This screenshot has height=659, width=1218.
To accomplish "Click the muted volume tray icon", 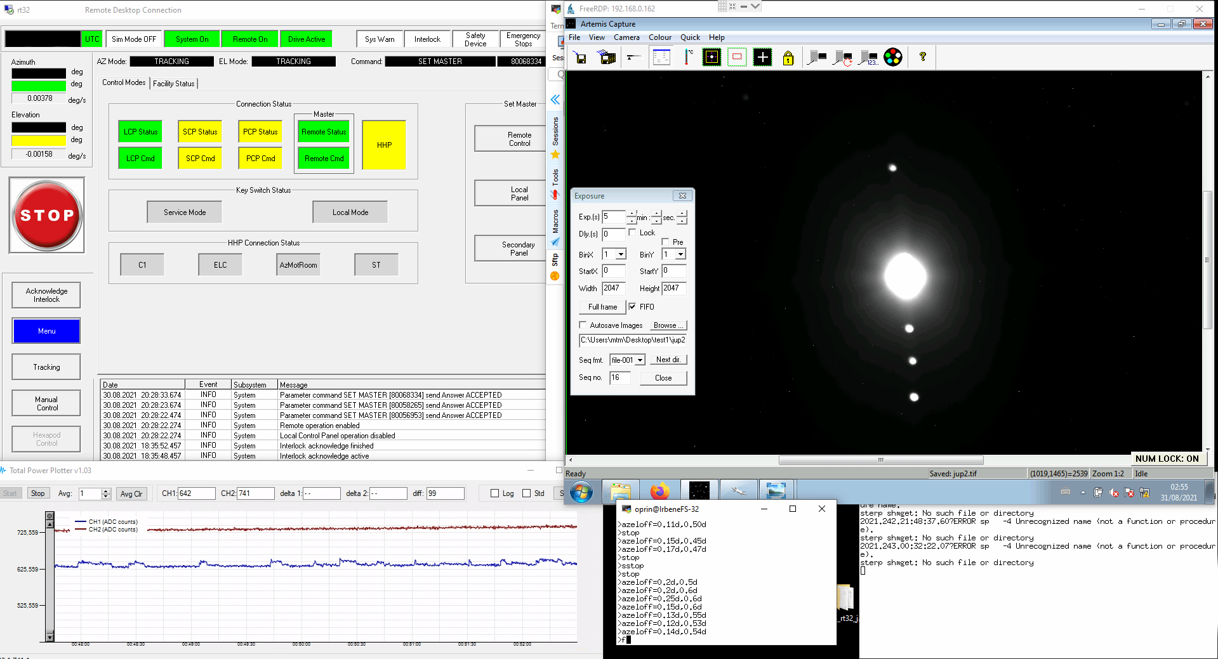I will (x=1114, y=492).
